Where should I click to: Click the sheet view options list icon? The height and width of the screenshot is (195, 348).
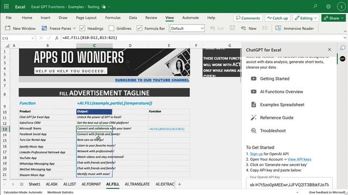(265, 28)
